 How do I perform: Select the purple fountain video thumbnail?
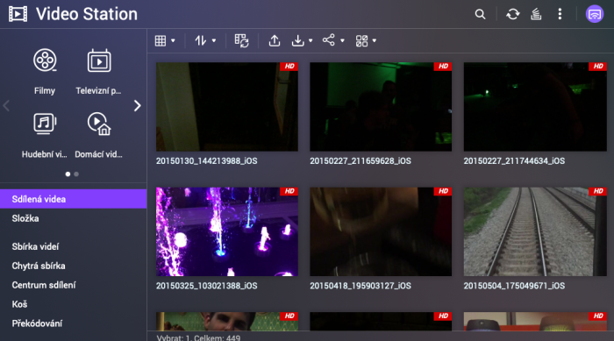(227, 231)
